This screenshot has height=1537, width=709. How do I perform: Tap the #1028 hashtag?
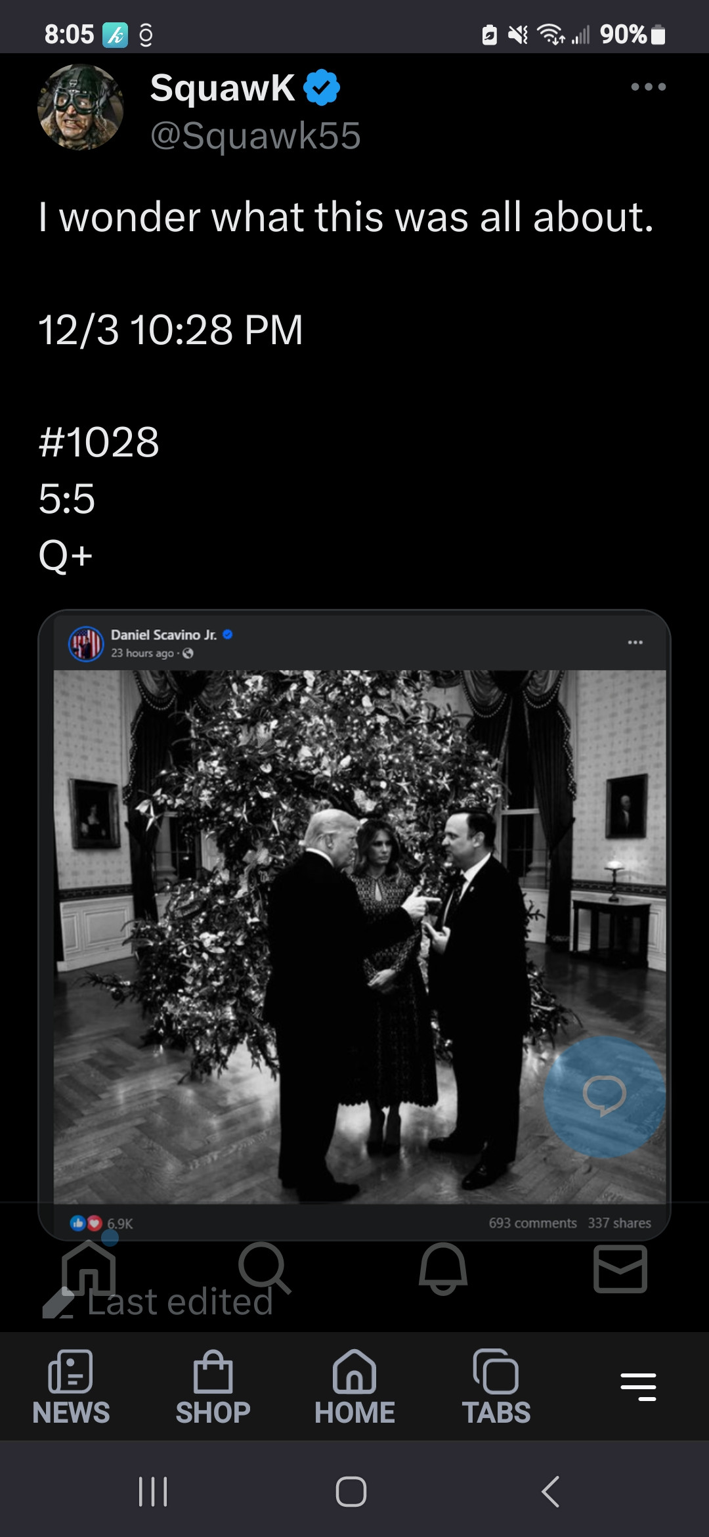tap(98, 441)
